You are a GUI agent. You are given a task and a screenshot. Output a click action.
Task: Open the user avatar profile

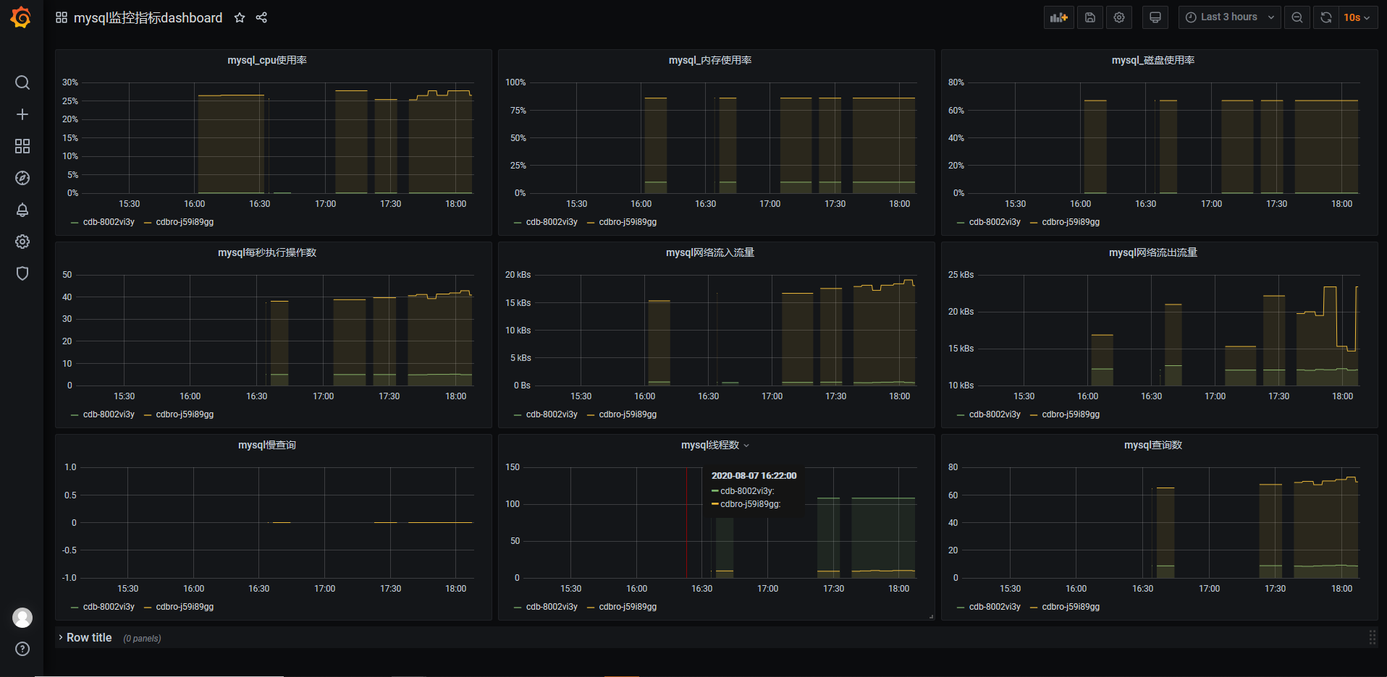pyautogui.click(x=22, y=618)
